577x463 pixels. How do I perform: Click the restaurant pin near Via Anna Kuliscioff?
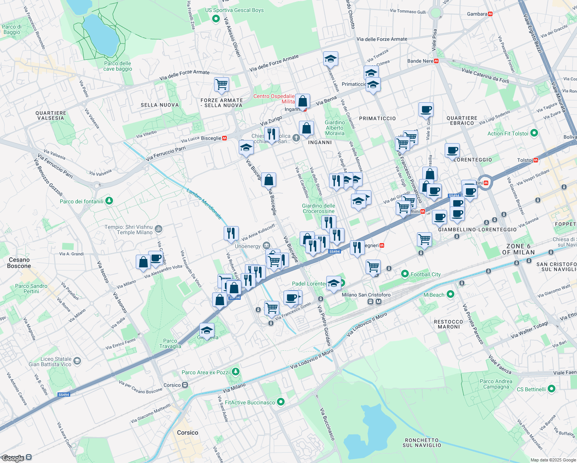(231, 233)
